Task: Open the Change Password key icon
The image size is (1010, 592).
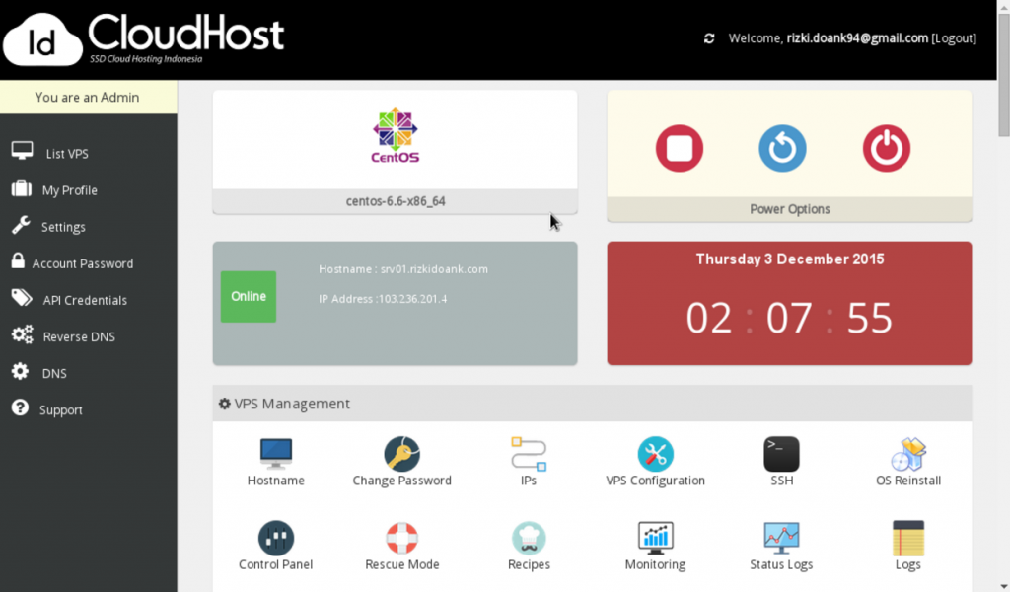Action: [401, 455]
